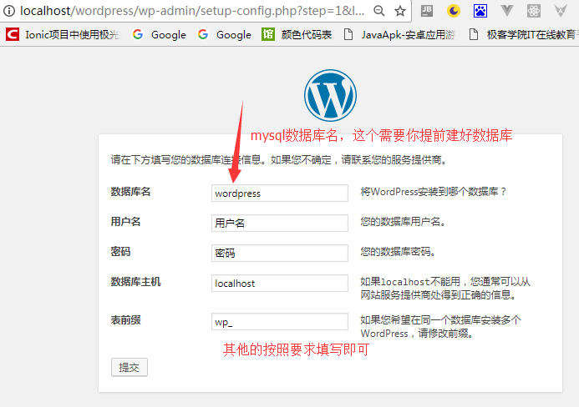Focus the 用户名 input field
Viewport: 579px width, 407px height.
pos(280,223)
